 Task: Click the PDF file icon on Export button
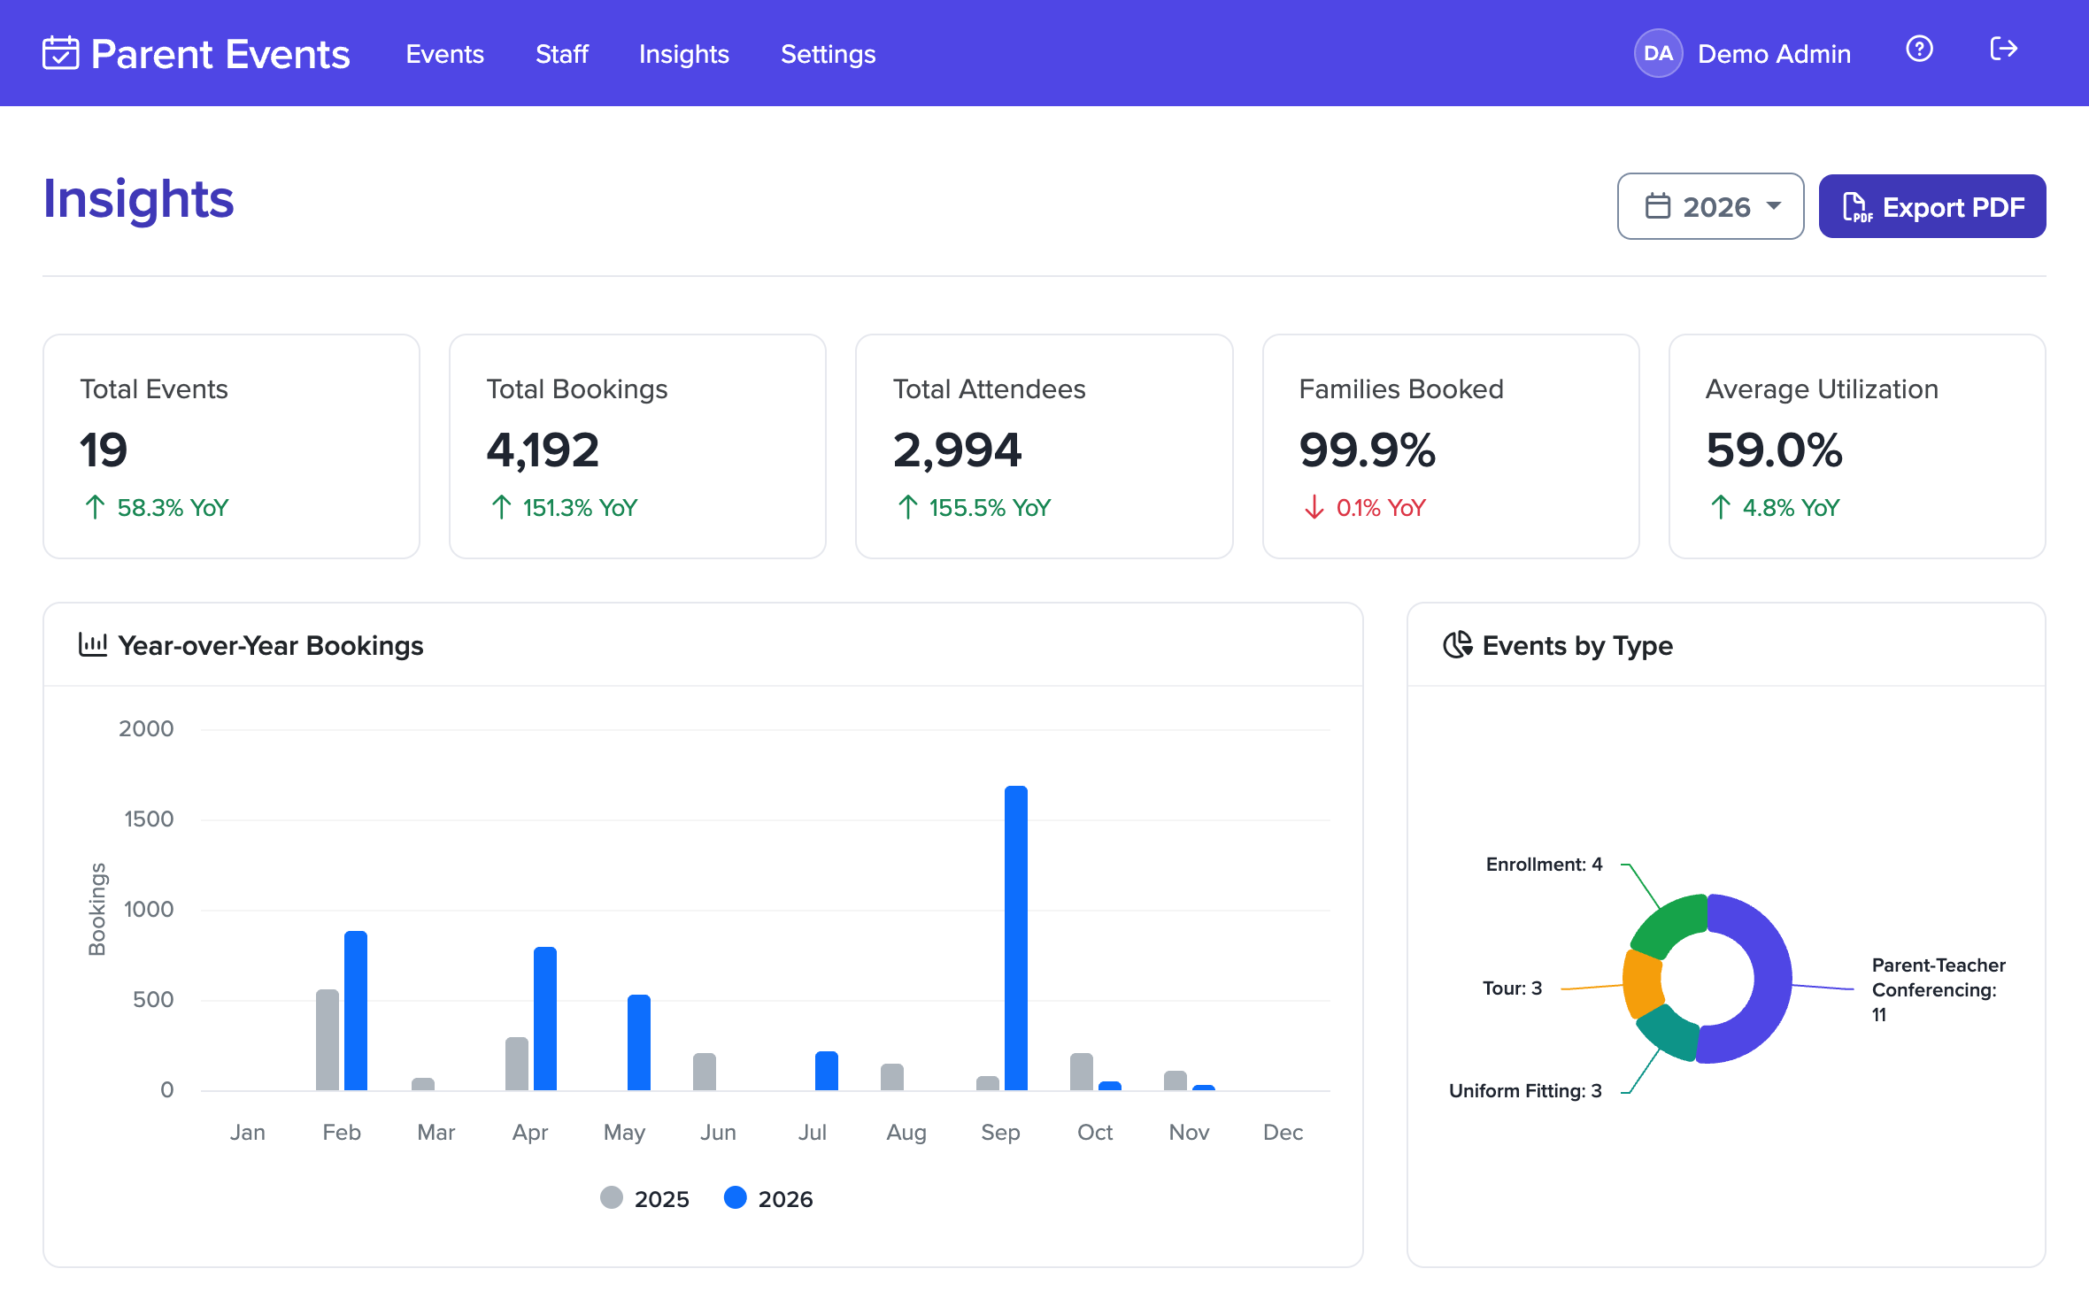pyautogui.click(x=1857, y=207)
